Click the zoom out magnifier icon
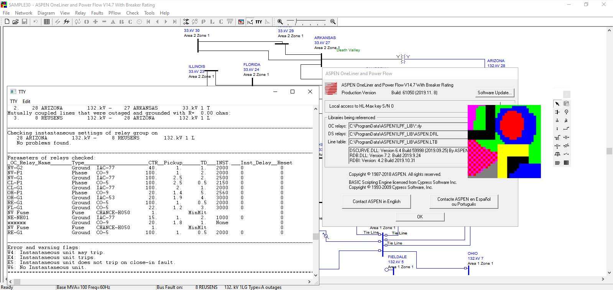The width and height of the screenshot is (613, 290). point(333,22)
